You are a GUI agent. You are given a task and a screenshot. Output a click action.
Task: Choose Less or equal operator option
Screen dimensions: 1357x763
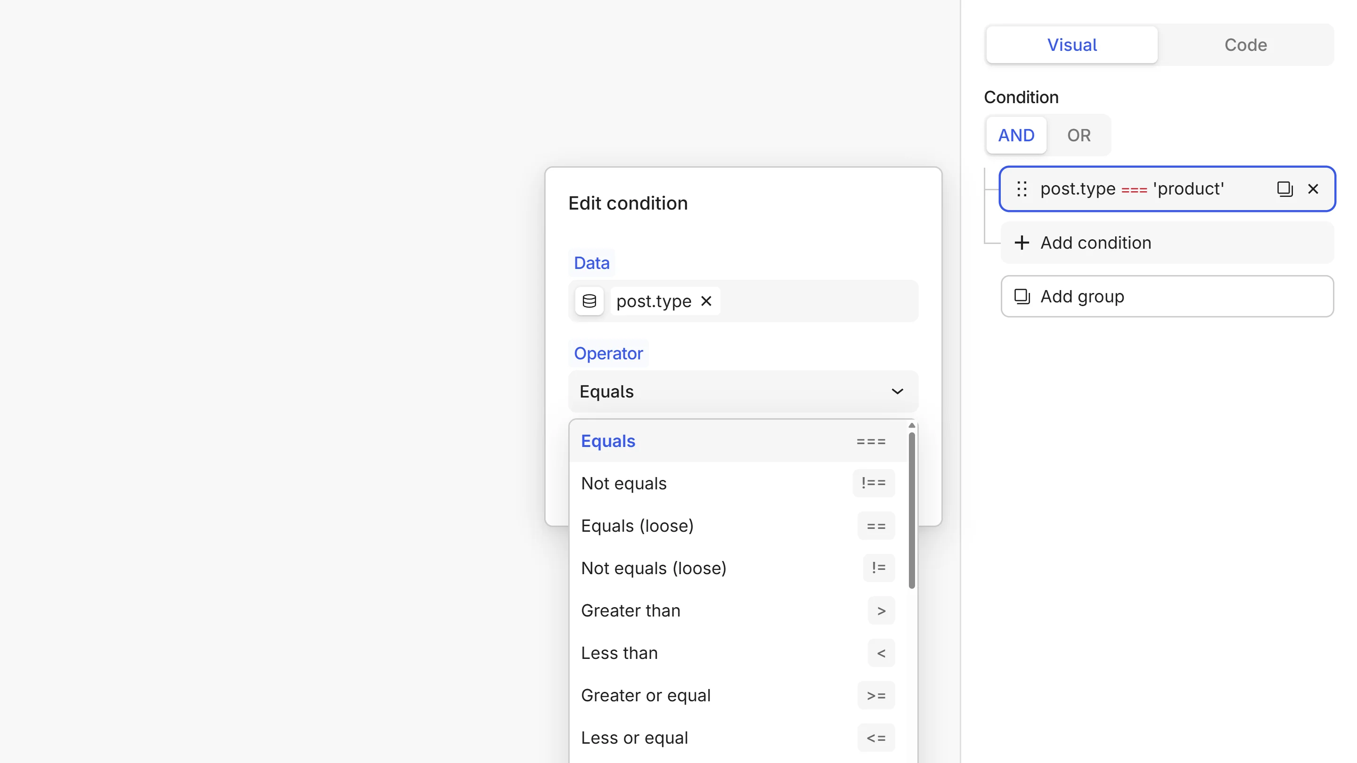(737, 738)
